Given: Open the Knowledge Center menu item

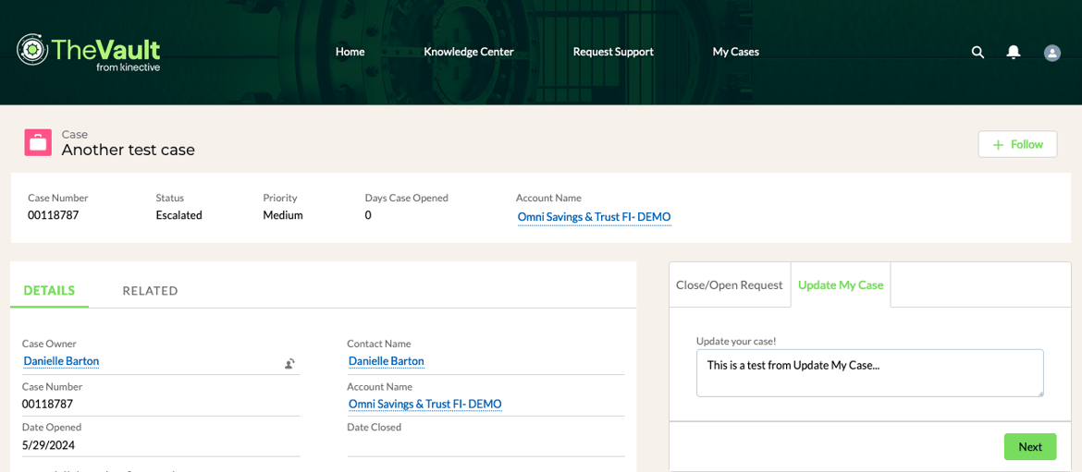Looking at the screenshot, I should tap(468, 52).
